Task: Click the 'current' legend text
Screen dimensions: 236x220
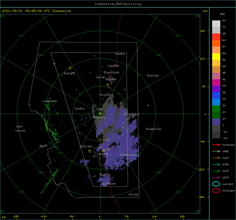Action: click(228, 184)
